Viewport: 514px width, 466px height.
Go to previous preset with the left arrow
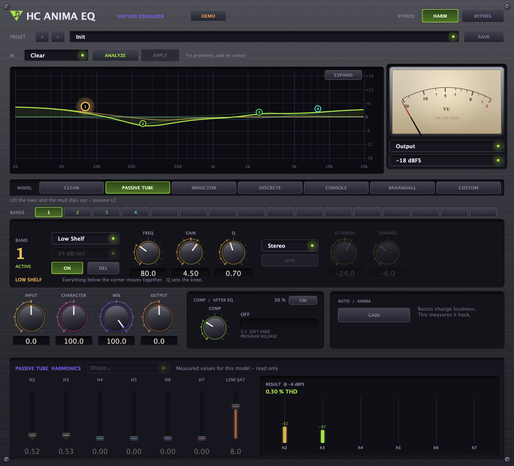[x=42, y=37]
